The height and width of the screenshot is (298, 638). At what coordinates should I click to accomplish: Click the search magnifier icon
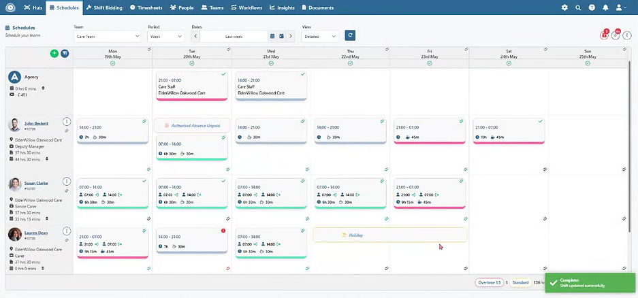[578, 7]
